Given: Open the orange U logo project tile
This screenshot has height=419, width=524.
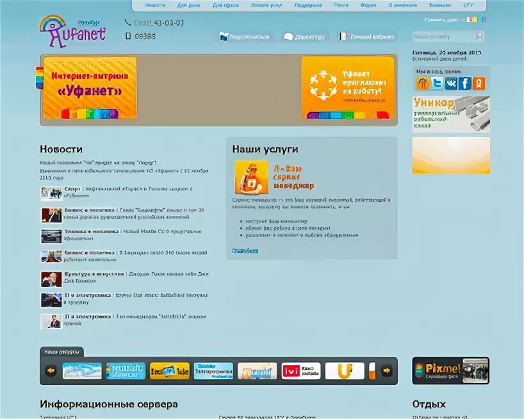Looking at the screenshot, I should [x=345, y=371].
